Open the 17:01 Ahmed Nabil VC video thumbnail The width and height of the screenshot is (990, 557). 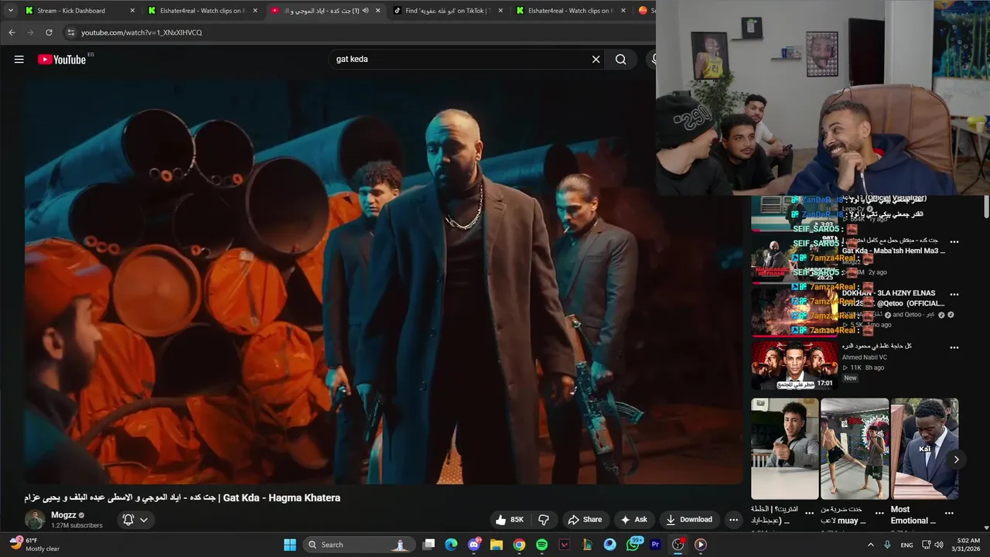[x=794, y=365]
